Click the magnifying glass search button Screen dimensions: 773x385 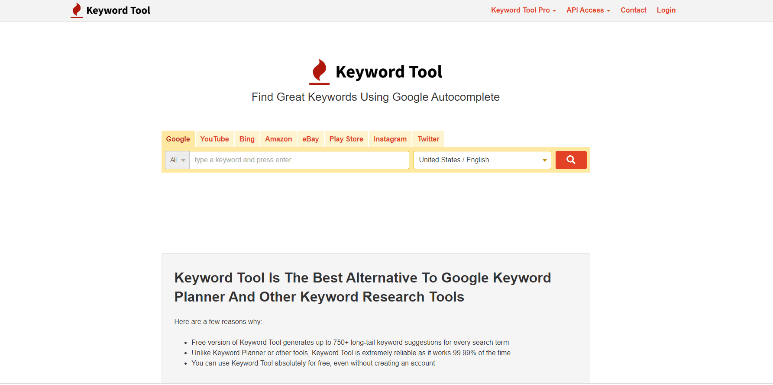click(x=571, y=160)
